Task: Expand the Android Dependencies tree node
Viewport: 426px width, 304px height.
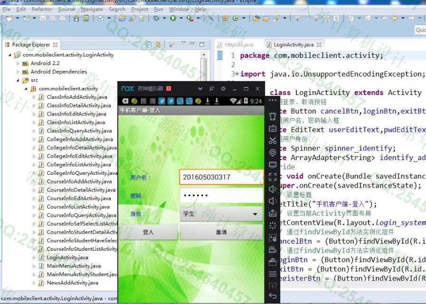Action: pyautogui.click(x=19, y=72)
